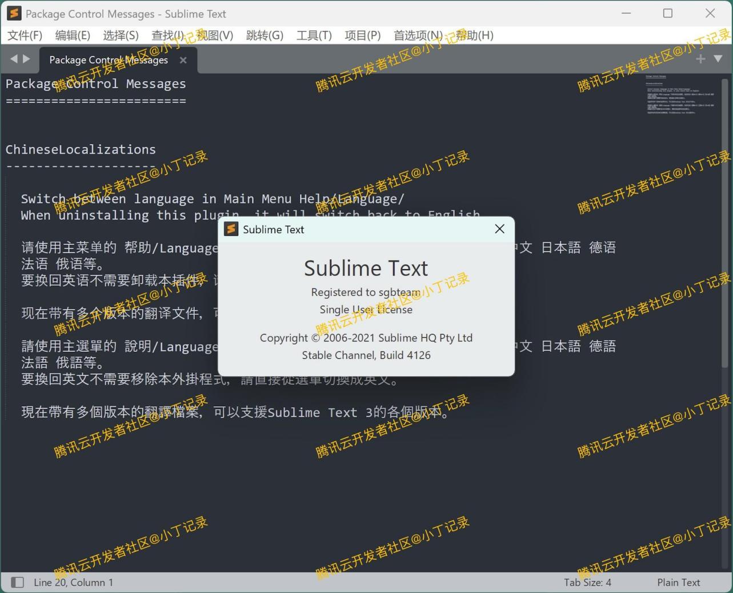
Task: Click the Line 20, Column 1 status indicator
Action: pos(73,582)
